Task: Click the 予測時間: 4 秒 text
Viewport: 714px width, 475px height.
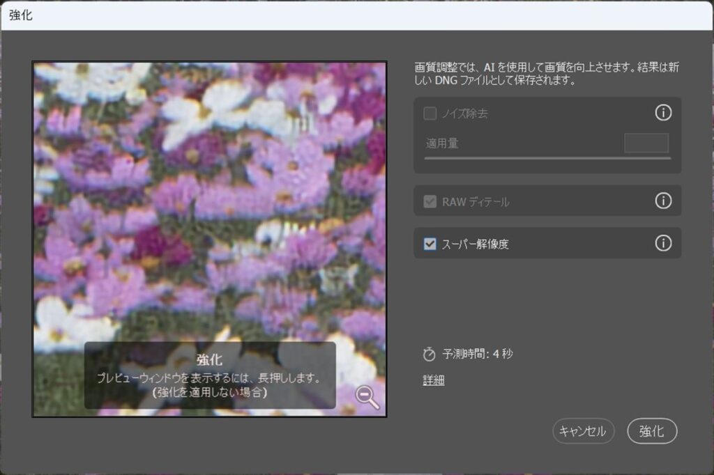Action: point(478,355)
